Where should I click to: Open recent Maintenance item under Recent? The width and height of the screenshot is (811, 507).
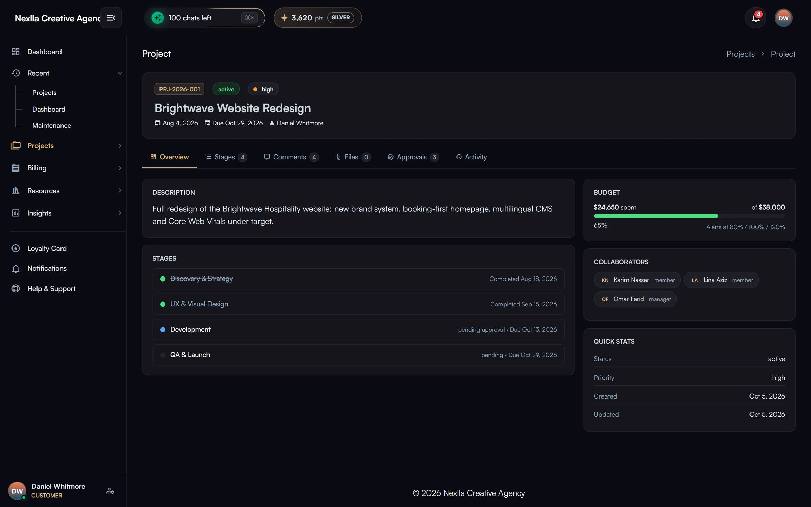(x=52, y=125)
